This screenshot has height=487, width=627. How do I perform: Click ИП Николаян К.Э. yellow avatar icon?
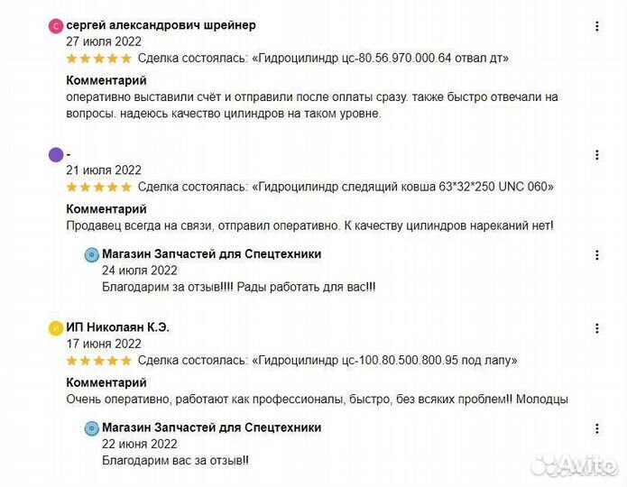click(56, 327)
